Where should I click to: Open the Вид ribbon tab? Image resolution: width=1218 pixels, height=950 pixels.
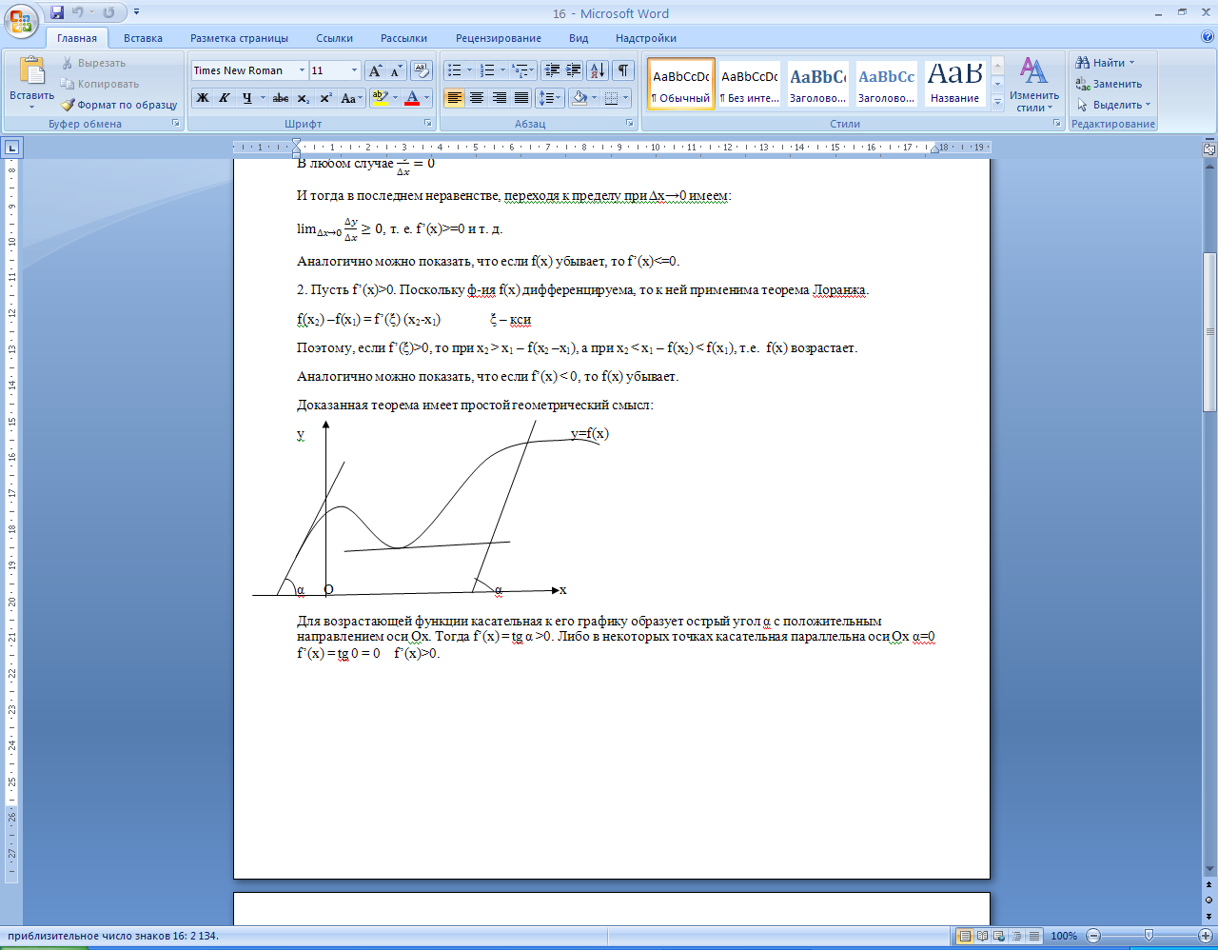coord(579,38)
